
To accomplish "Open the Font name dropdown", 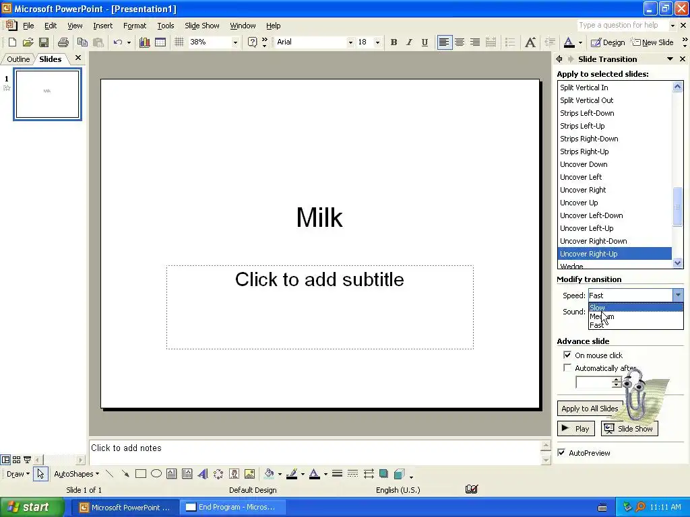I will (x=350, y=42).
